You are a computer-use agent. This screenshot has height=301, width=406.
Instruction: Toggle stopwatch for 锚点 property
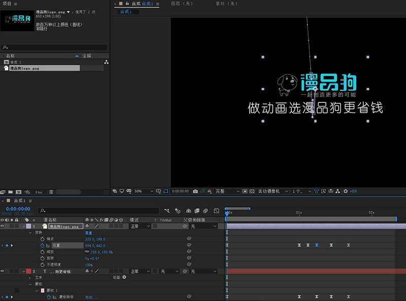coord(43,239)
